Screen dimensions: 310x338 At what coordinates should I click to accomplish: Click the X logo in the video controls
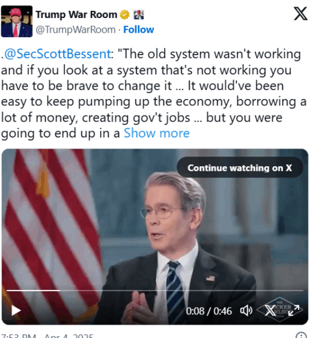click(269, 310)
